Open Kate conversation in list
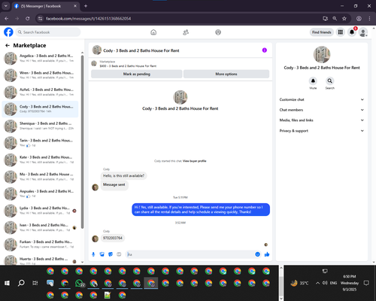Viewport: 376px width, 301px height. 40,160
